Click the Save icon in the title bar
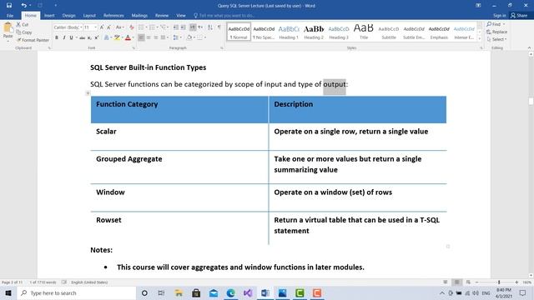Image resolution: width=534 pixels, height=300 pixels. point(9,5)
